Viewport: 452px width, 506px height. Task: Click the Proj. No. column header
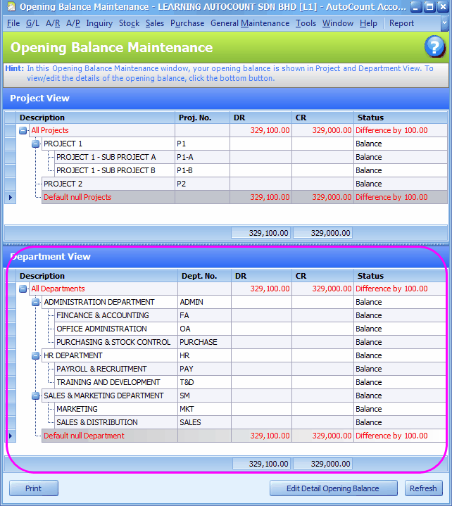click(x=203, y=118)
